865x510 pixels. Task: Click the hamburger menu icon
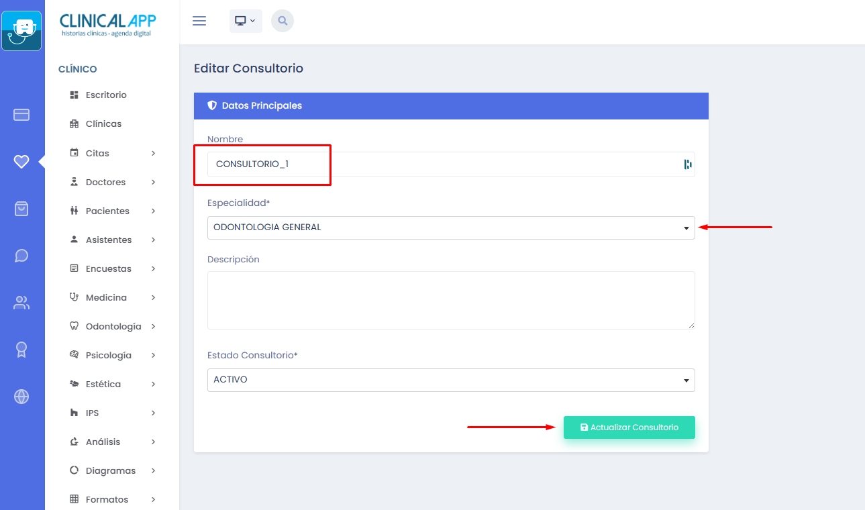[199, 21]
